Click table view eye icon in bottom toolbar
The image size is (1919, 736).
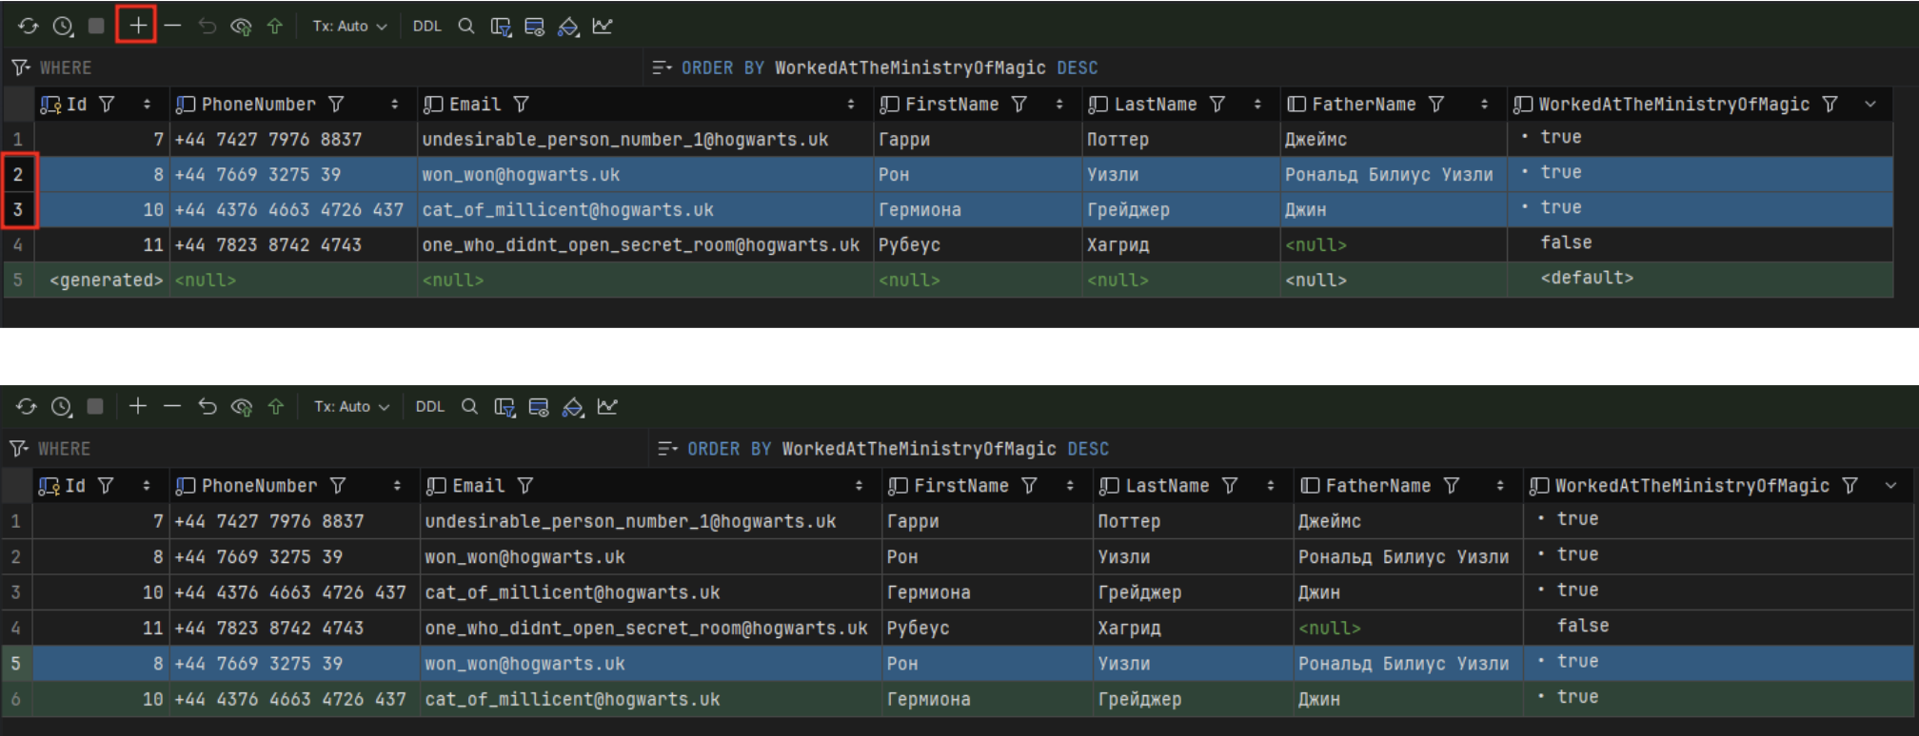click(539, 407)
